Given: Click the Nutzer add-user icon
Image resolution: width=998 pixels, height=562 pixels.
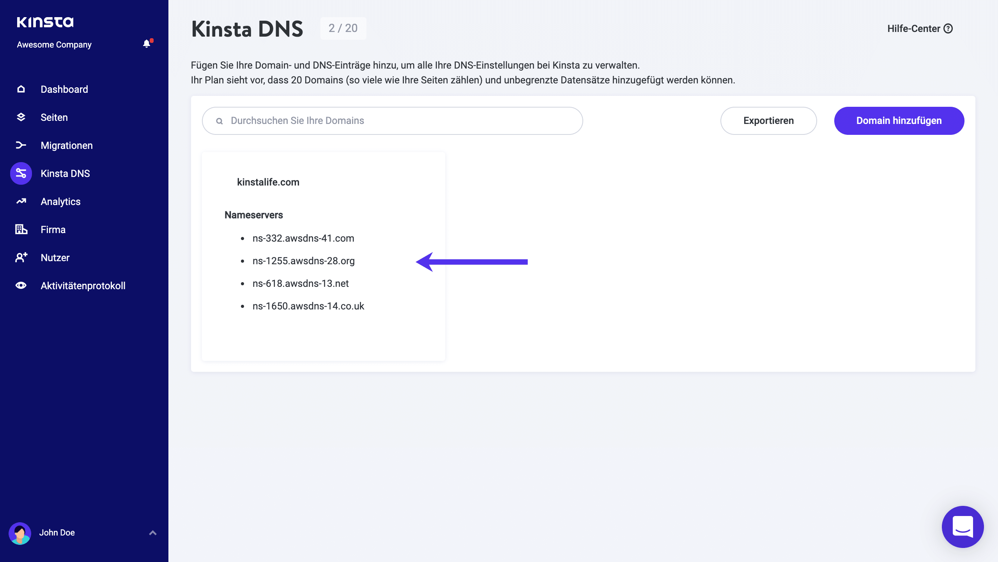Looking at the screenshot, I should click(x=21, y=258).
